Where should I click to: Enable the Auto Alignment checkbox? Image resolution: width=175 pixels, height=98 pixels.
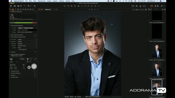(18, 50)
